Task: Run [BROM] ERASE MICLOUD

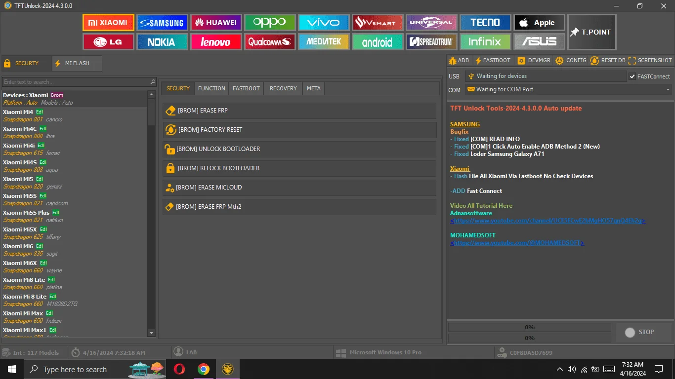Action: click(x=299, y=188)
